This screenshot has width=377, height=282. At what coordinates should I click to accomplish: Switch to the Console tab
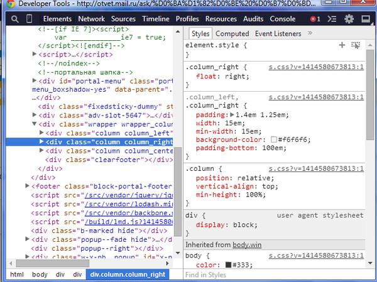pos(283,19)
